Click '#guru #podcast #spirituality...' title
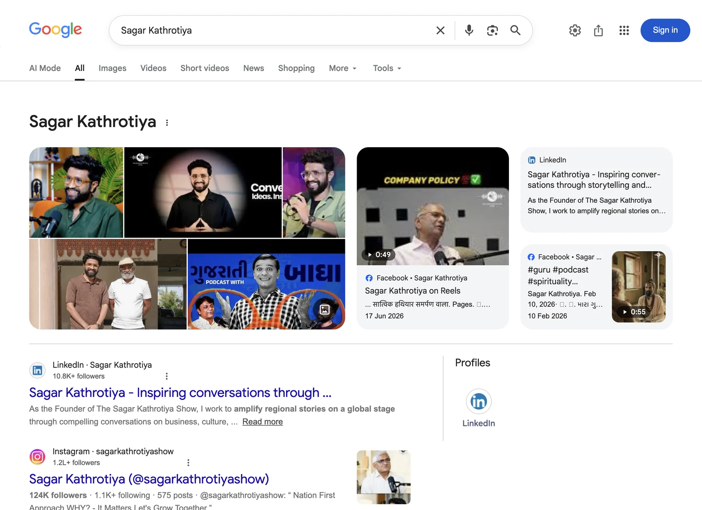Image resolution: width=702 pixels, height=510 pixels. 558,276
